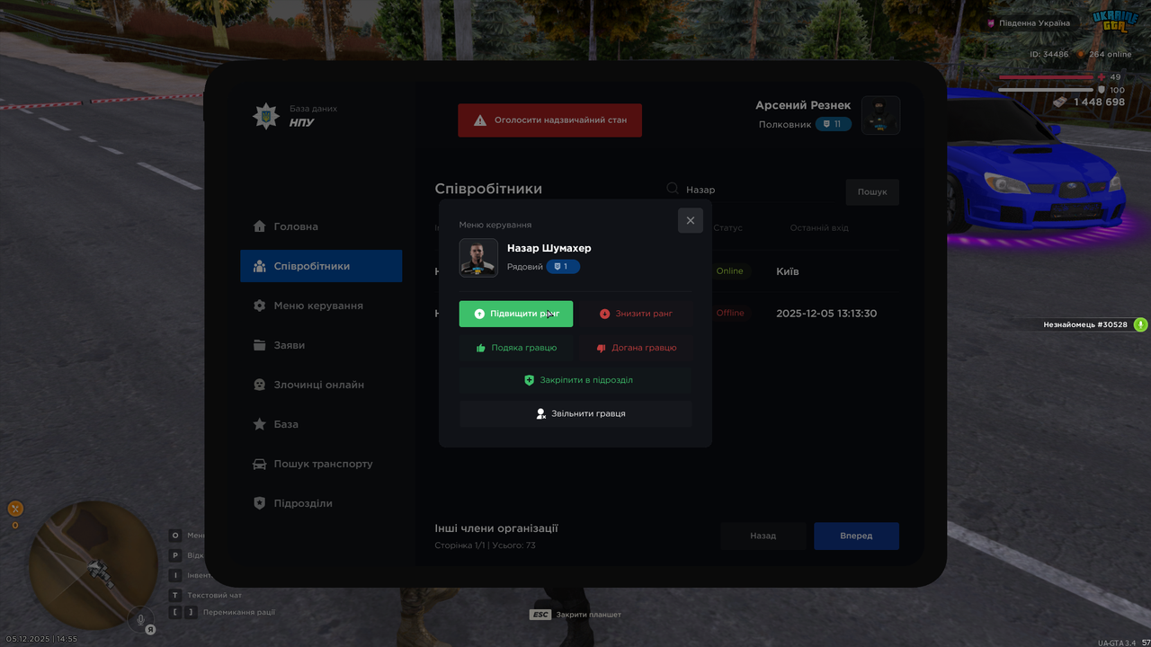Screen dimensions: 1151x647
Task: Open the Головна menu item
Action: point(321,226)
